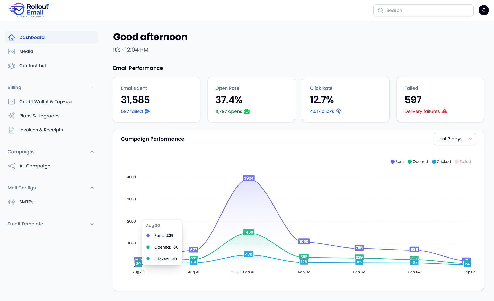Viewport: 494px width, 301px height.
Task: Toggle the Opened series in chart legend
Action: tap(418, 162)
